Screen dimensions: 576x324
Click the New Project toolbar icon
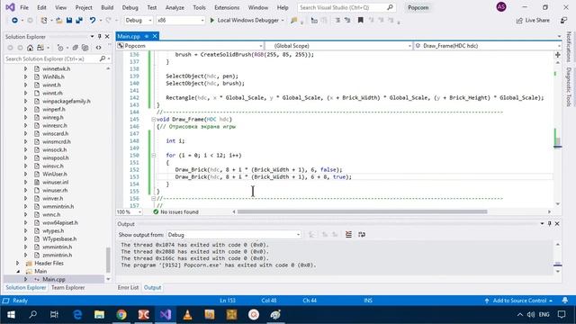click(x=44, y=20)
